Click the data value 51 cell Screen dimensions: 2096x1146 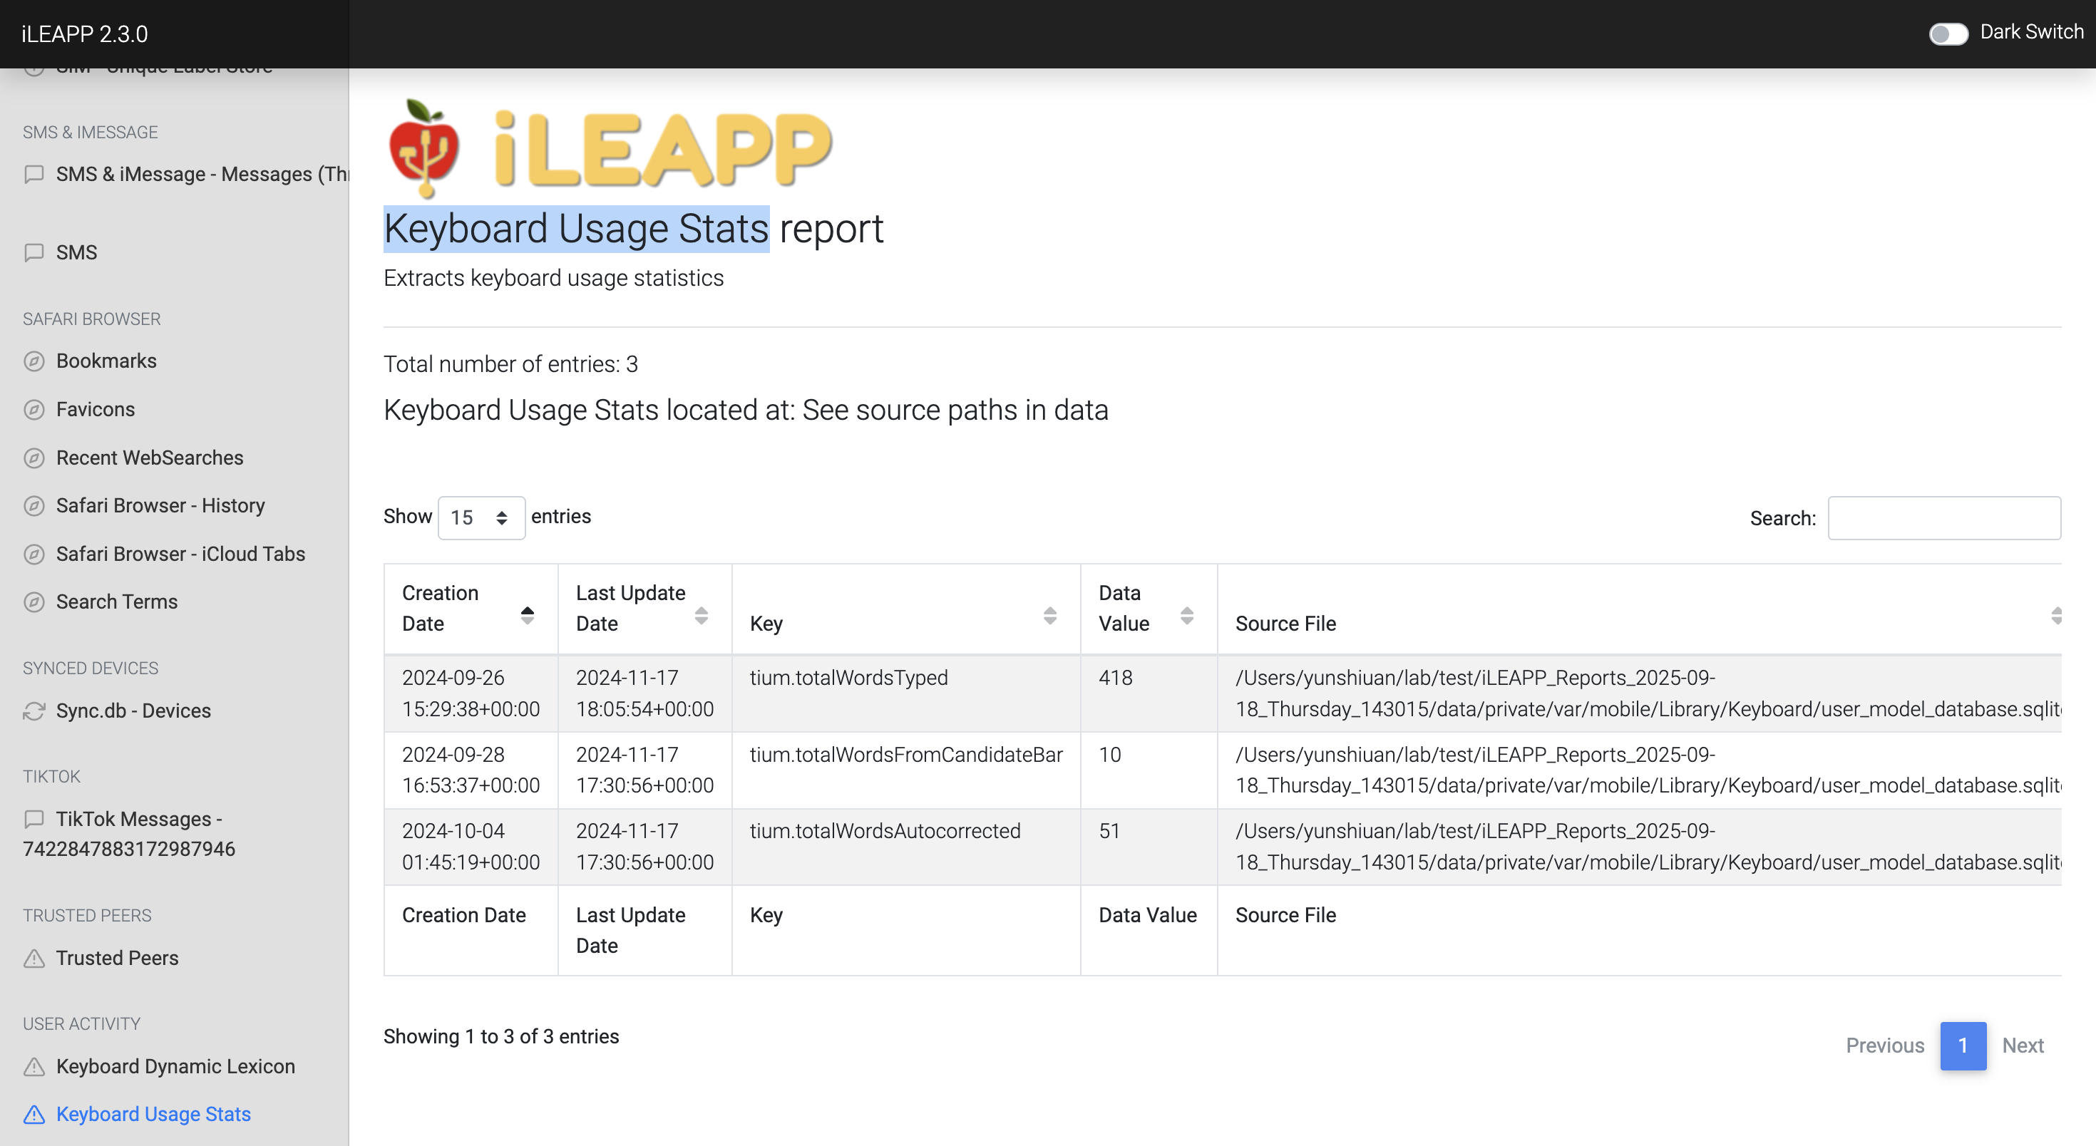1148,847
